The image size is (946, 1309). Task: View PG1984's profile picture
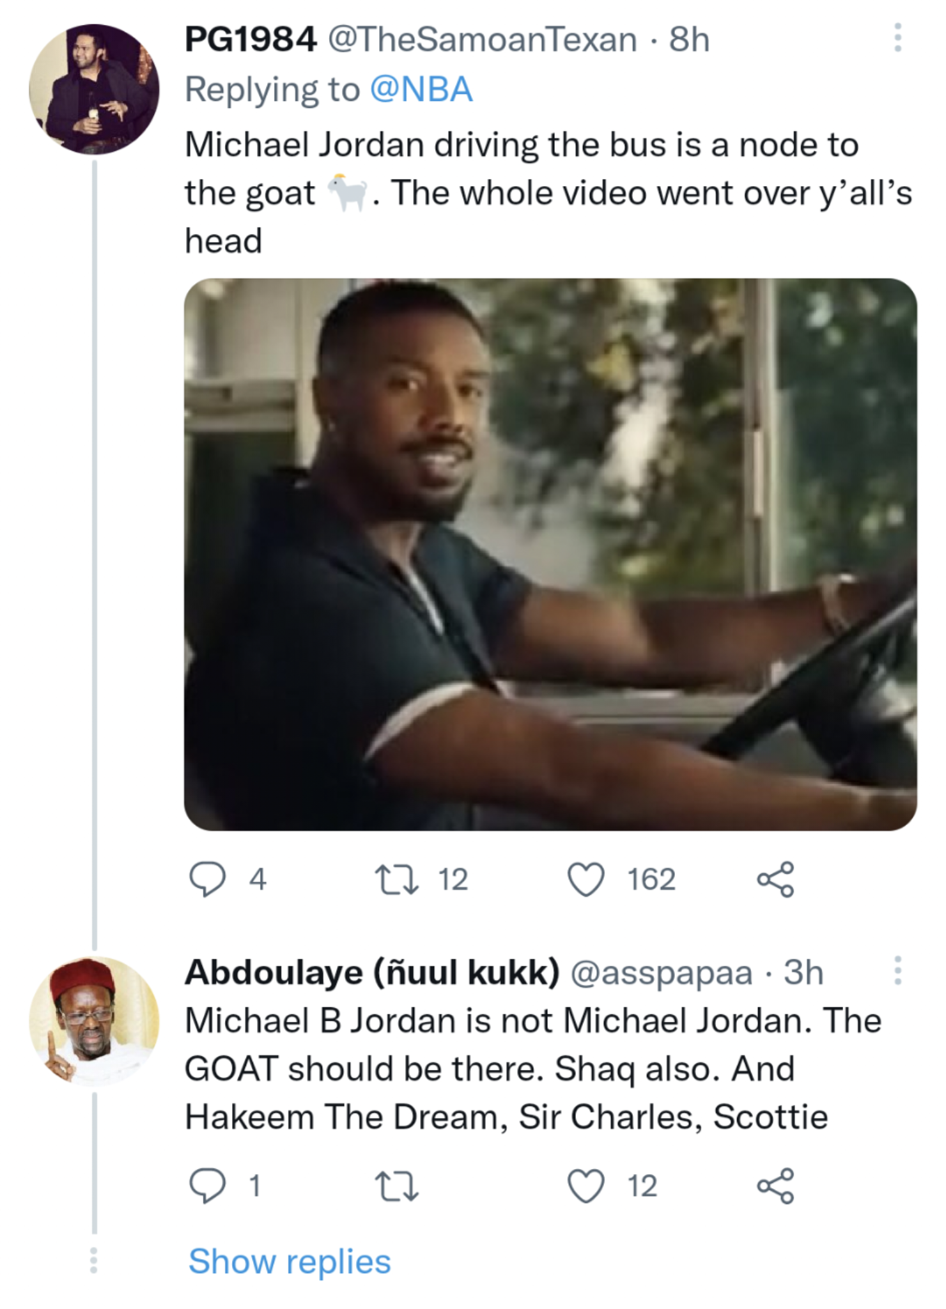point(94,89)
